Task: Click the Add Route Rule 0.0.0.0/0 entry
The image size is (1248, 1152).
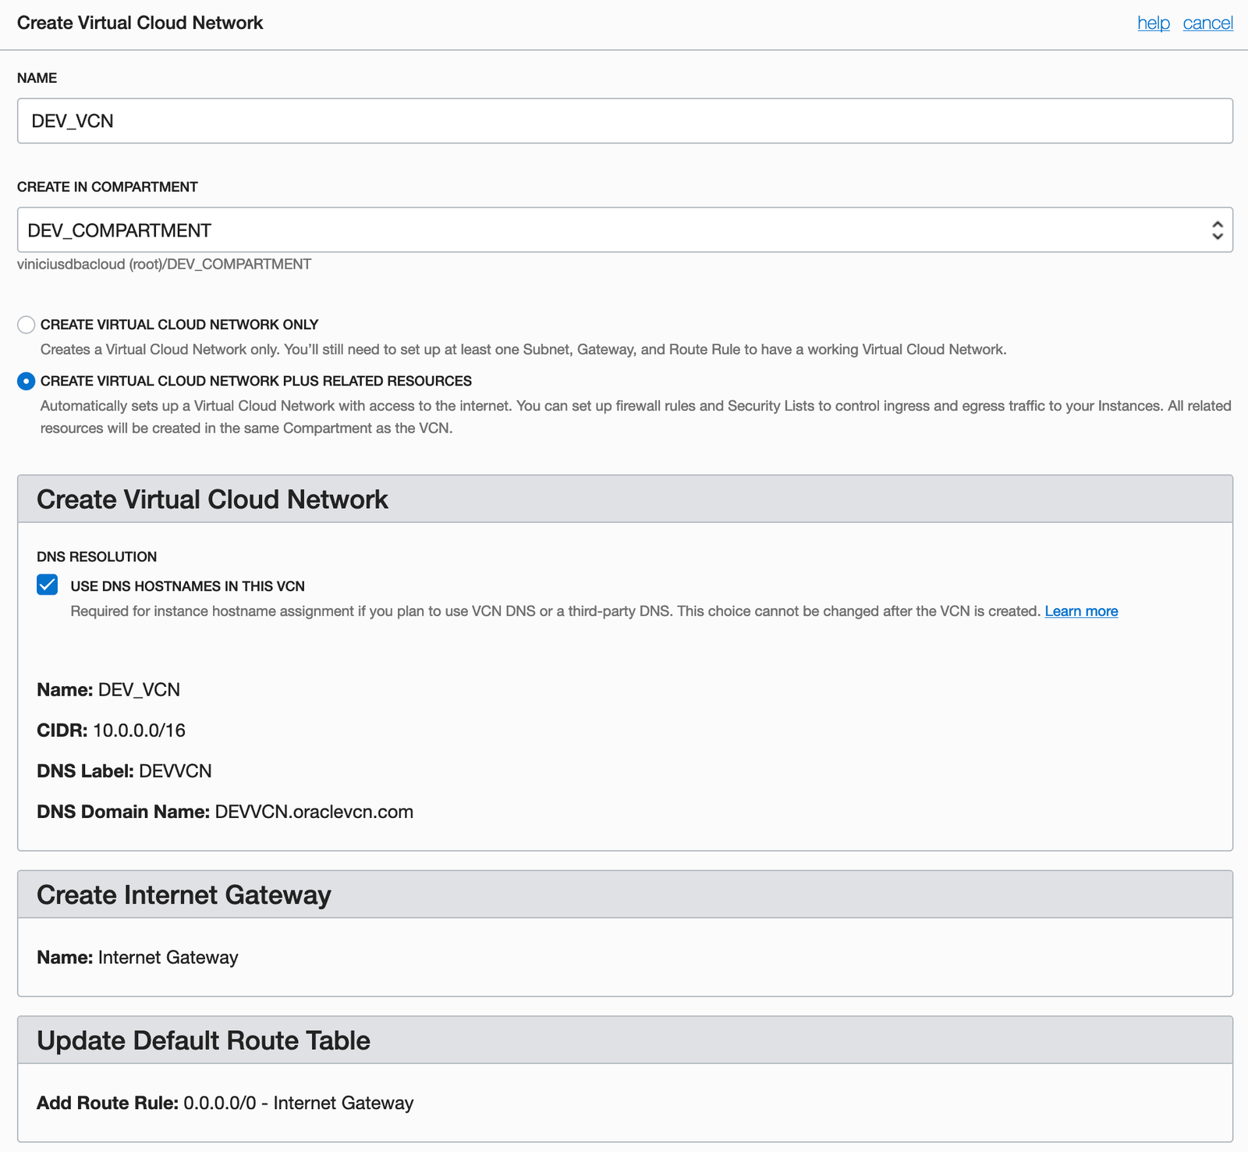Action: pos(298,1103)
